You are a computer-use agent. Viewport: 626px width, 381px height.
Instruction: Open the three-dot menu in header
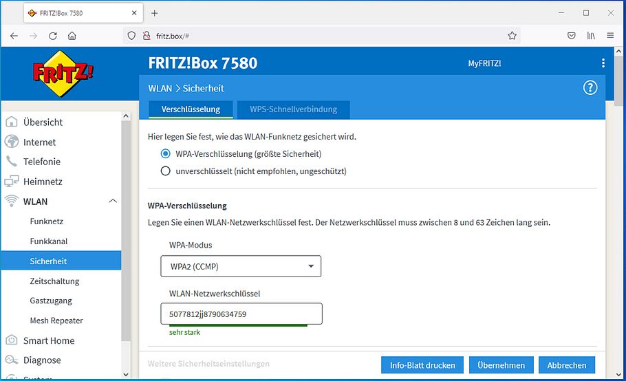point(603,63)
